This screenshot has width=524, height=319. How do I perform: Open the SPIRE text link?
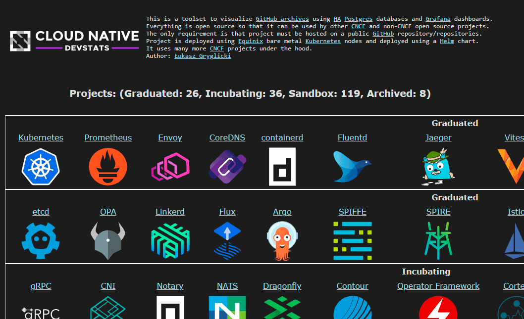tap(438, 212)
